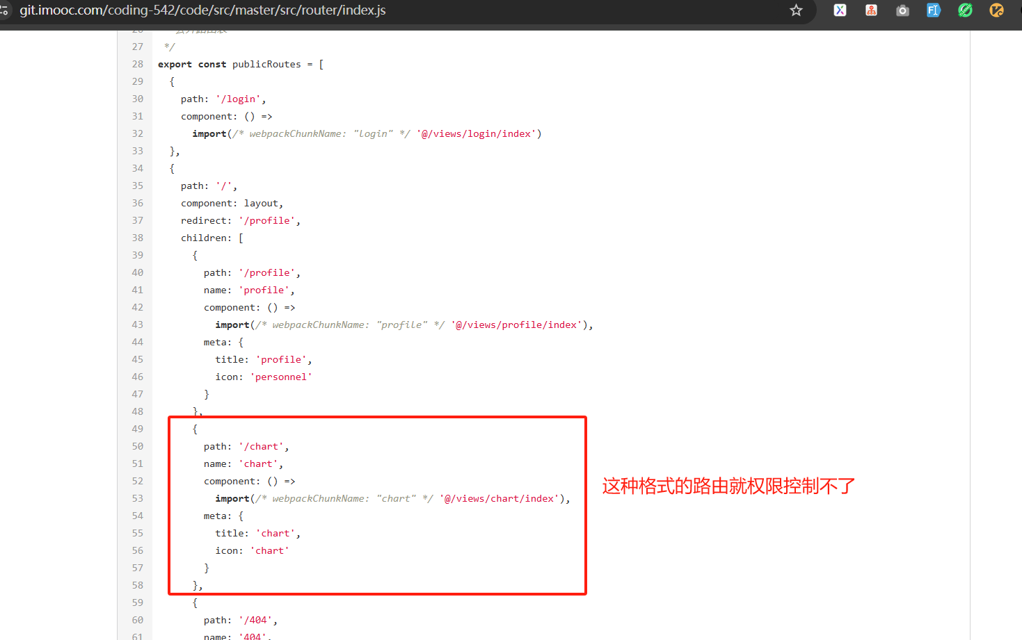Click line number 47
The image size is (1022, 640).
click(138, 394)
